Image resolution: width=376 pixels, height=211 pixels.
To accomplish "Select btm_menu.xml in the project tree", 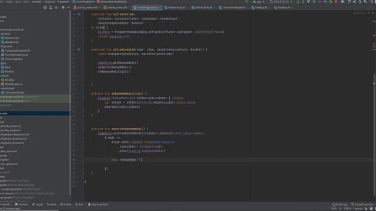I will 9,151.
